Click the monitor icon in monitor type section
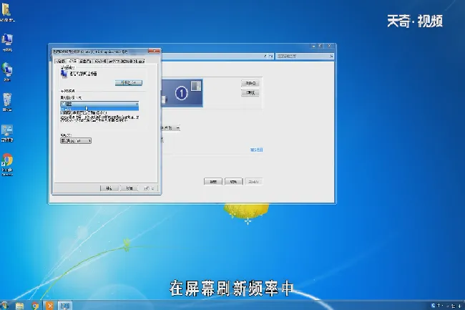Image resolution: width=465 pixels, height=310 pixels. [64, 74]
